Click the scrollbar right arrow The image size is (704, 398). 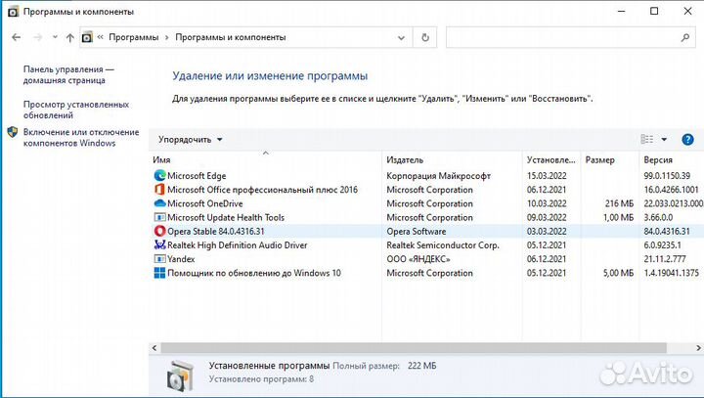(698, 348)
